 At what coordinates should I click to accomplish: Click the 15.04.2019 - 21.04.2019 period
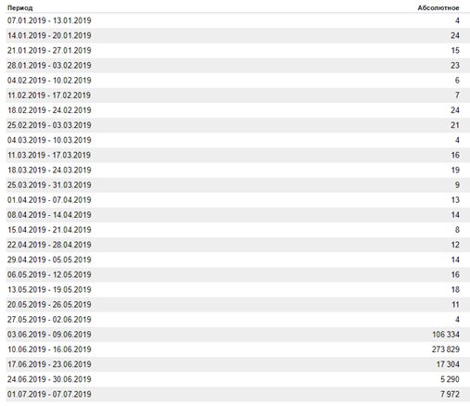tap(49, 230)
